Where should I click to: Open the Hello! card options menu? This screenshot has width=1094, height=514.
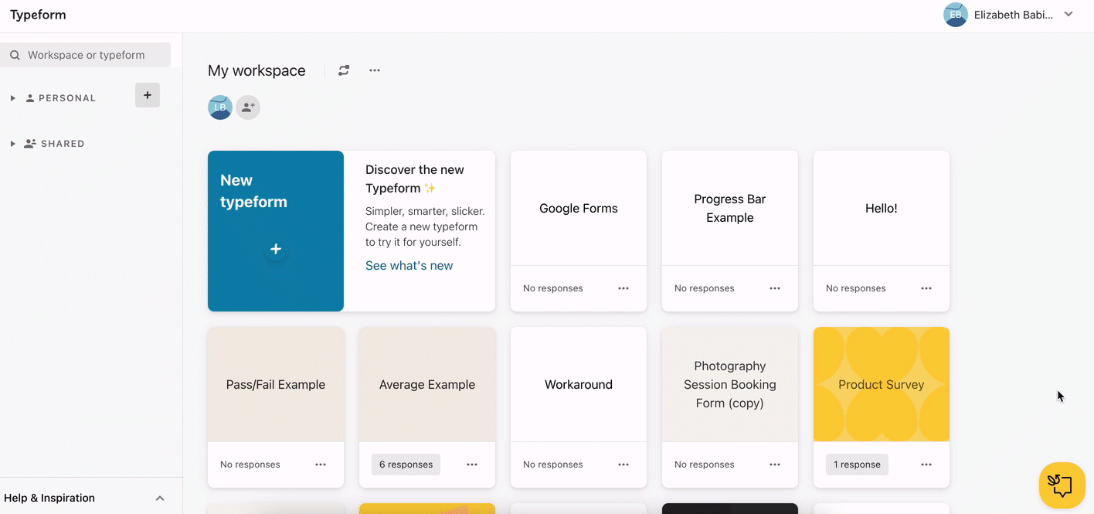(926, 288)
